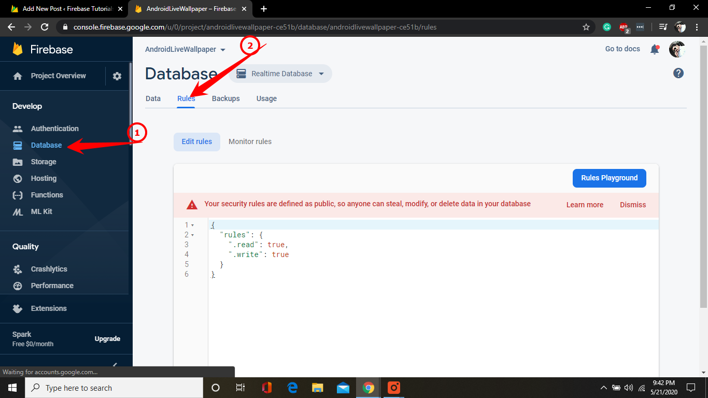Switch to the Backups tab

click(x=225, y=98)
